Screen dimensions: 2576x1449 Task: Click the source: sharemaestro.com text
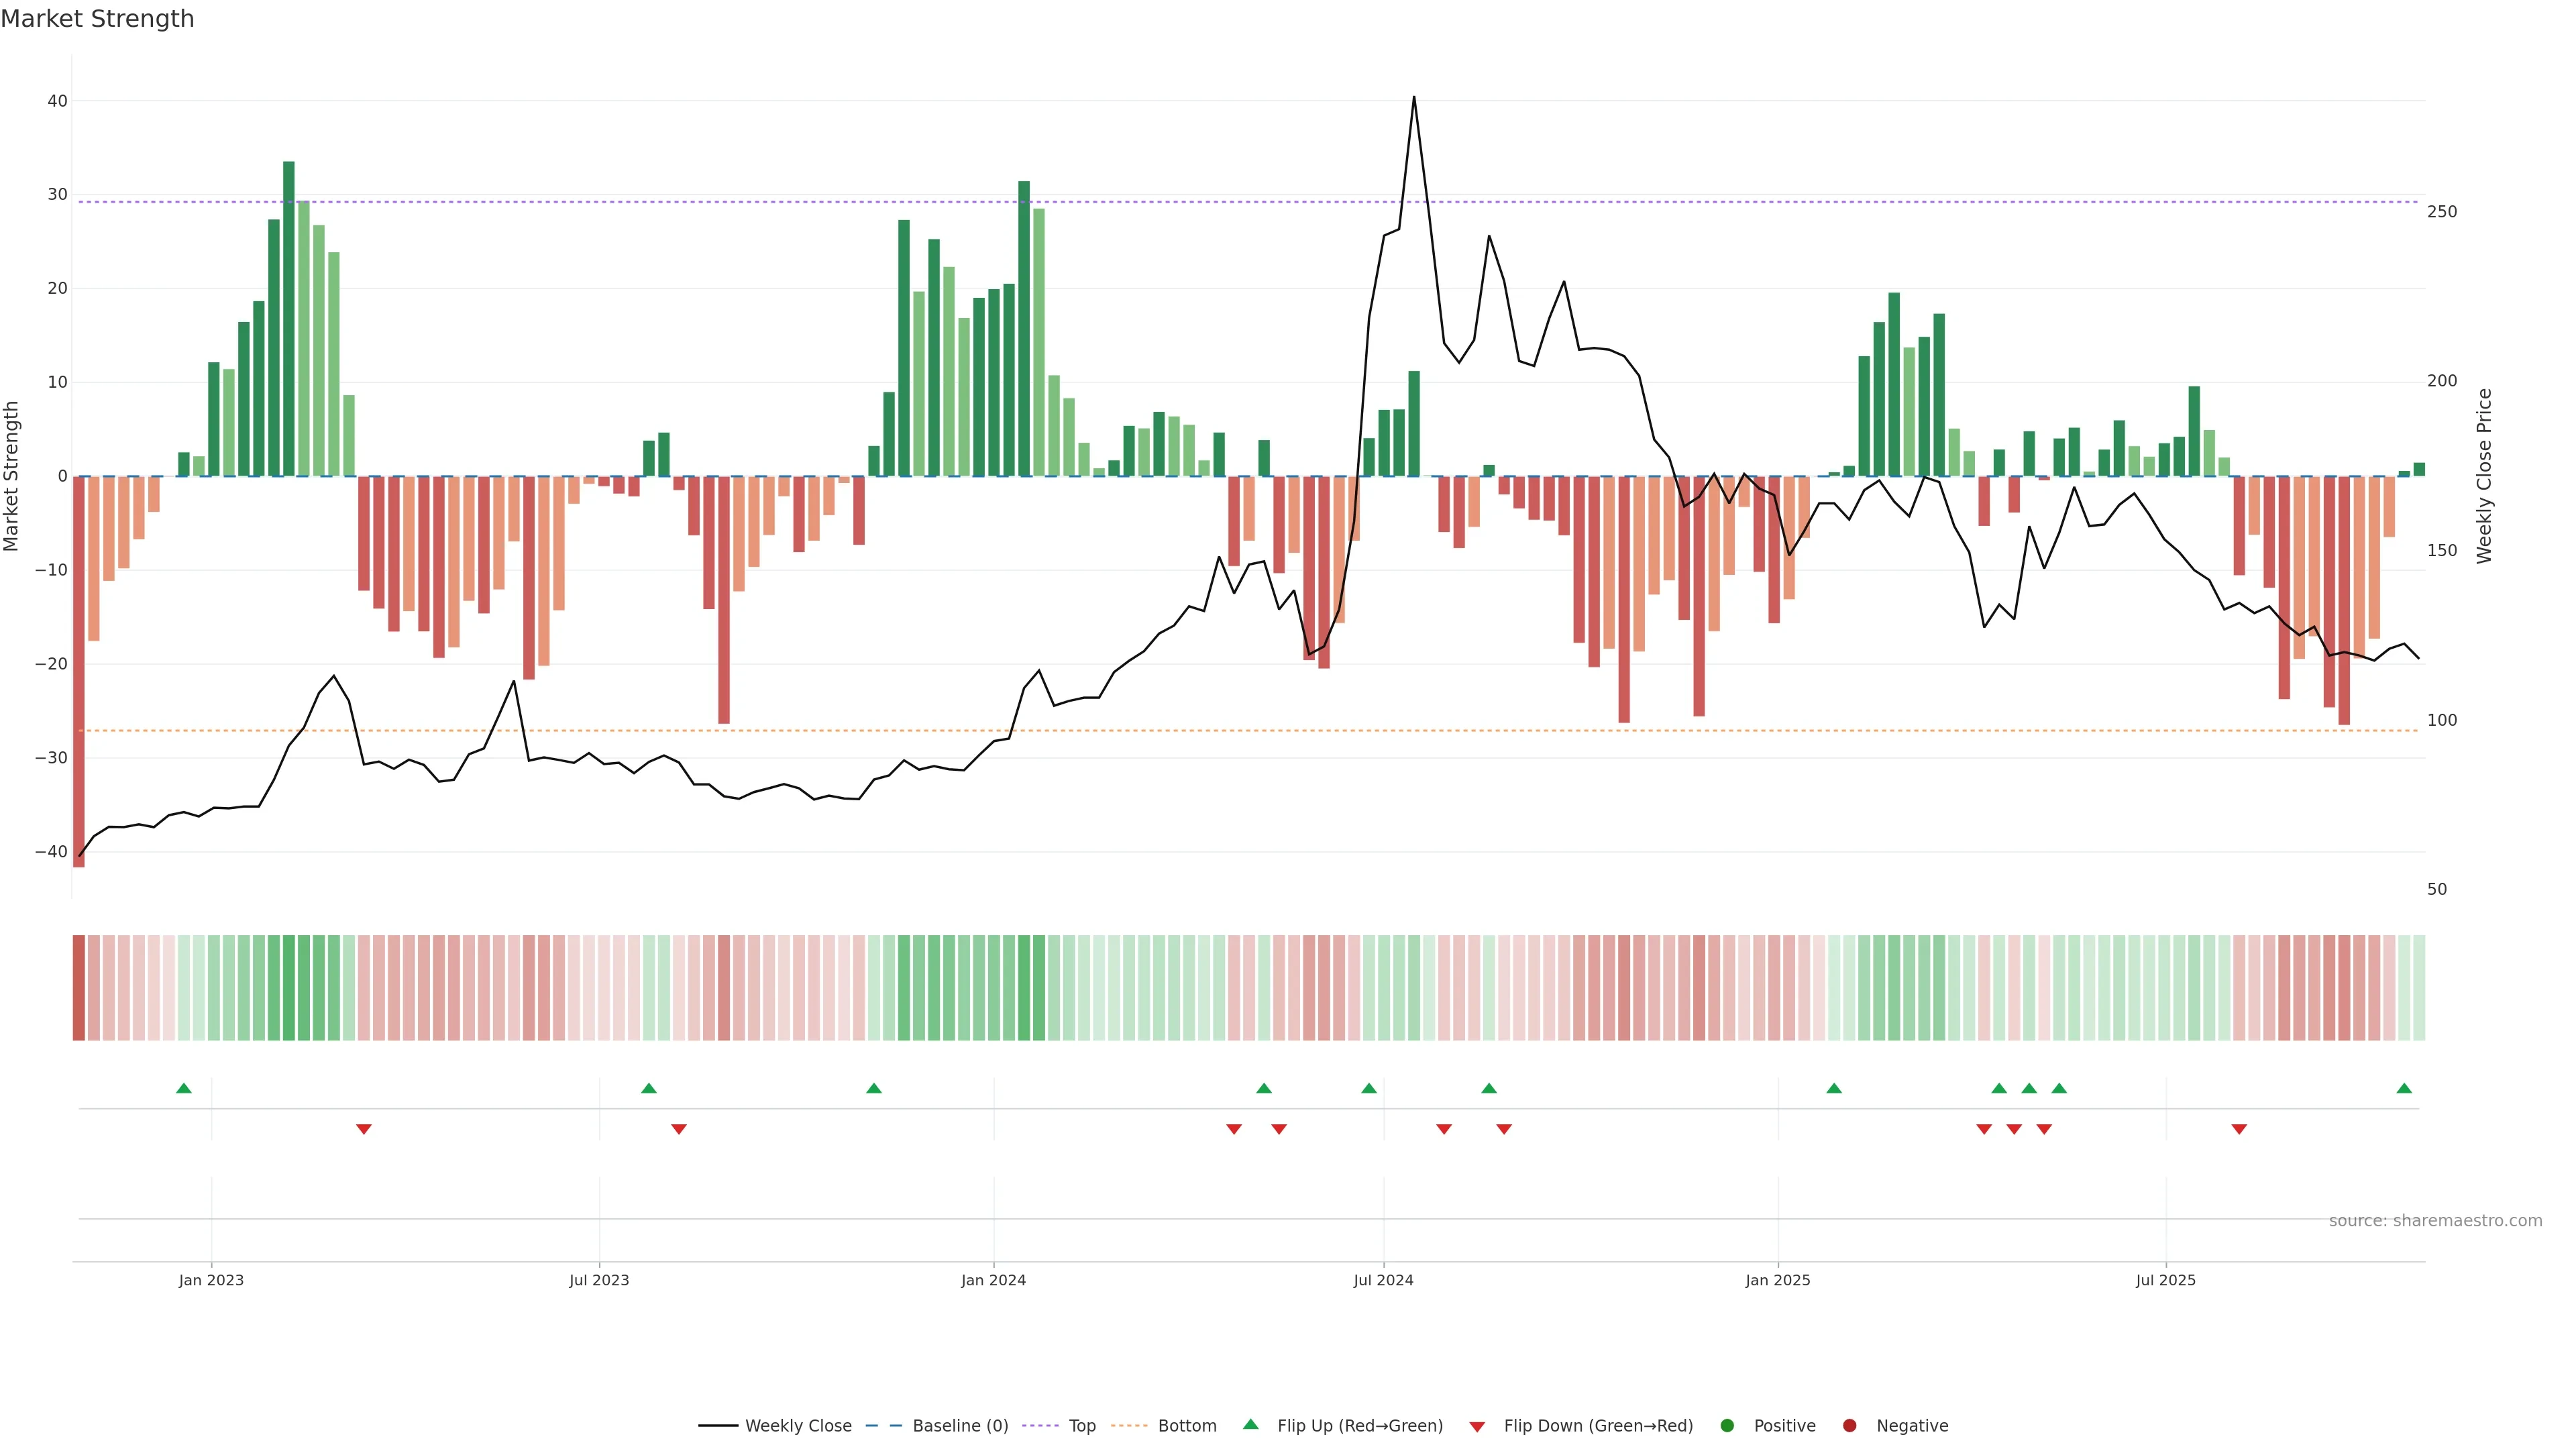coord(2435,1221)
